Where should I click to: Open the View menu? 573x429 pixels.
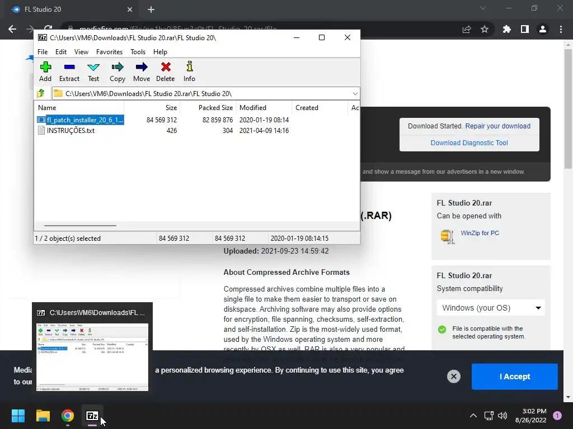click(81, 52)
